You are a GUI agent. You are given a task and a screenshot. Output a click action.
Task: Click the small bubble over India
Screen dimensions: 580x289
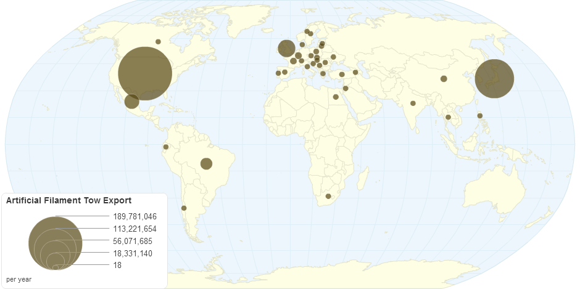click(x=413, y=104)
